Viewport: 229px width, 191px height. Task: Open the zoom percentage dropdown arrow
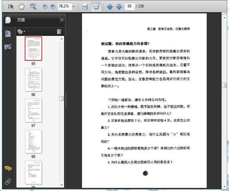click(73, 7)
